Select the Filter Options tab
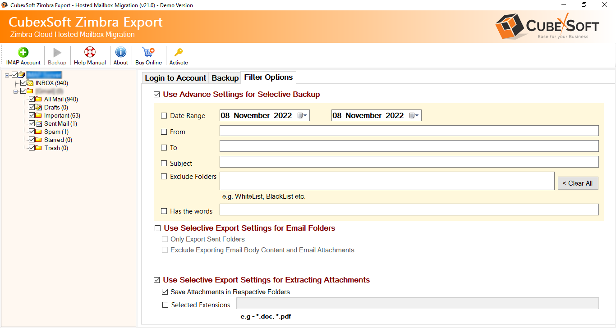 tap(268, 77)
